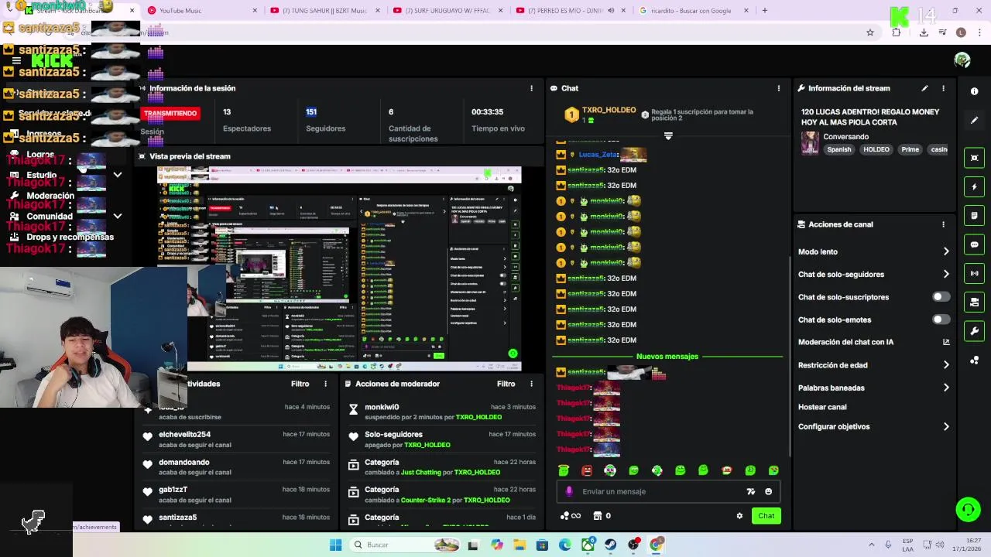This screenshot has height=557, width=991.
Task: Expand Restricción de edad settings
Action: tap(946, 365)
